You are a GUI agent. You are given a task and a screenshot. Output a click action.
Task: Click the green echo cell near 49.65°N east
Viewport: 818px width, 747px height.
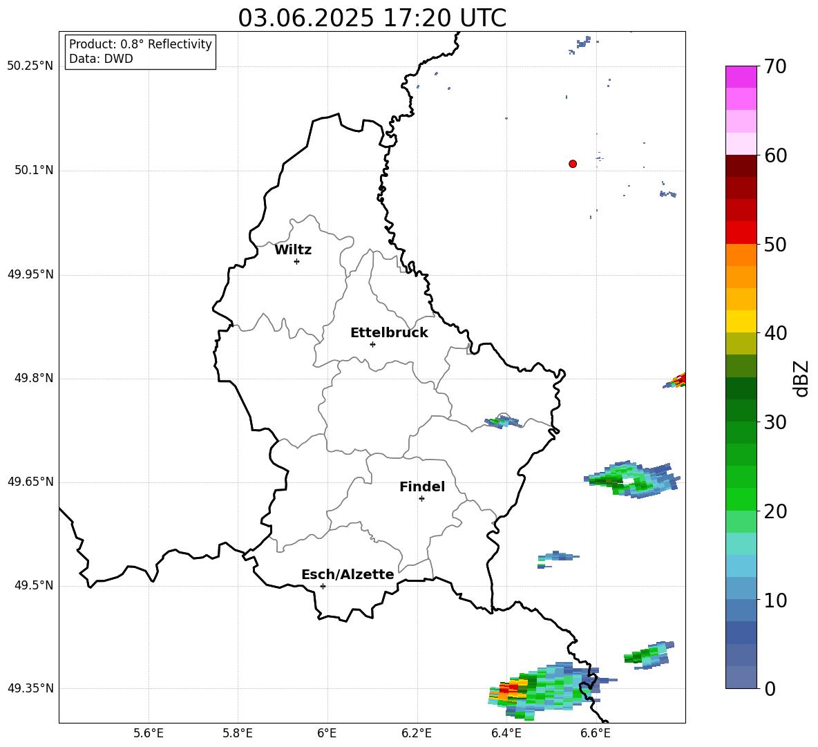pos(632,480)
